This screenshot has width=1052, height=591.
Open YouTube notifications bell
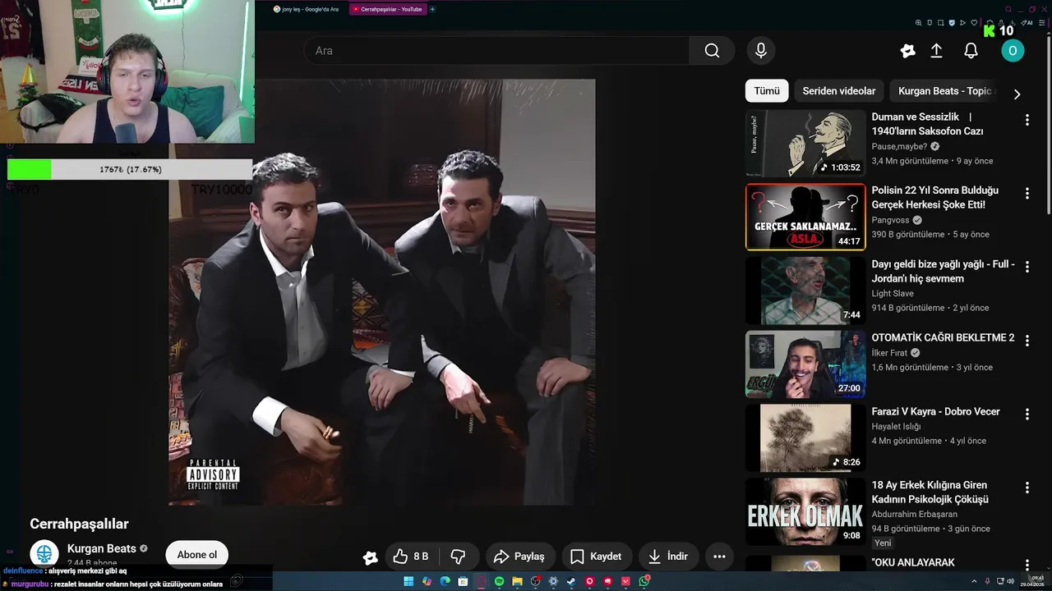pyautogui.click(x=971, y=51)
